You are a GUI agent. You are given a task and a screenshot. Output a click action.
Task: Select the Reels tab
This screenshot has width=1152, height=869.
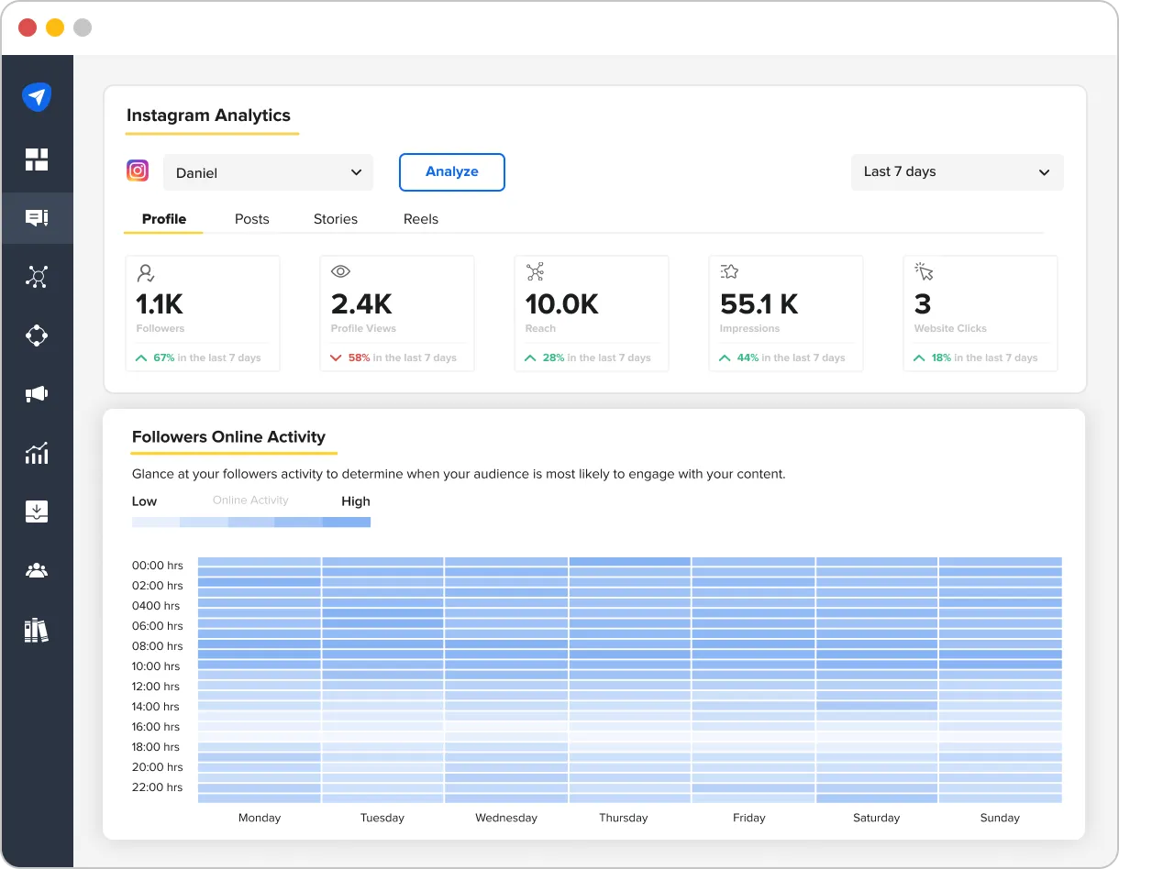click(420, 218)
